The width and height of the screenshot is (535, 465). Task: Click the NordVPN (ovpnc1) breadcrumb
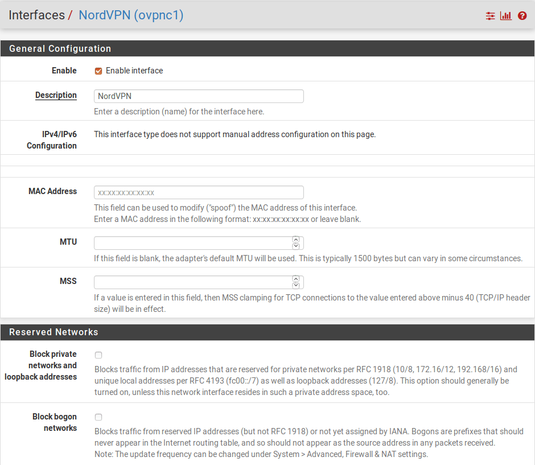[x=131, y=15]
